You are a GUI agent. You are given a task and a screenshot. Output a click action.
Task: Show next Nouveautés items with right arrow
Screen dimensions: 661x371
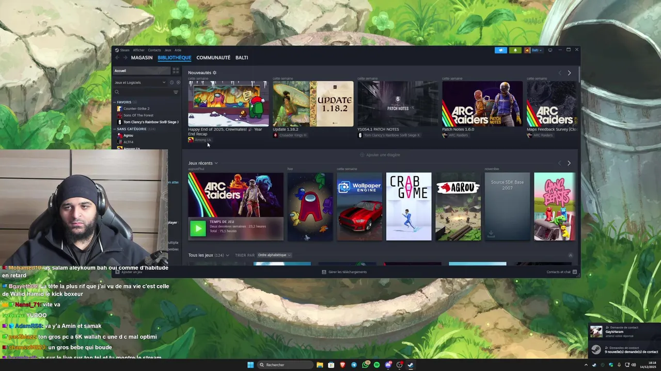click(569, 73)
